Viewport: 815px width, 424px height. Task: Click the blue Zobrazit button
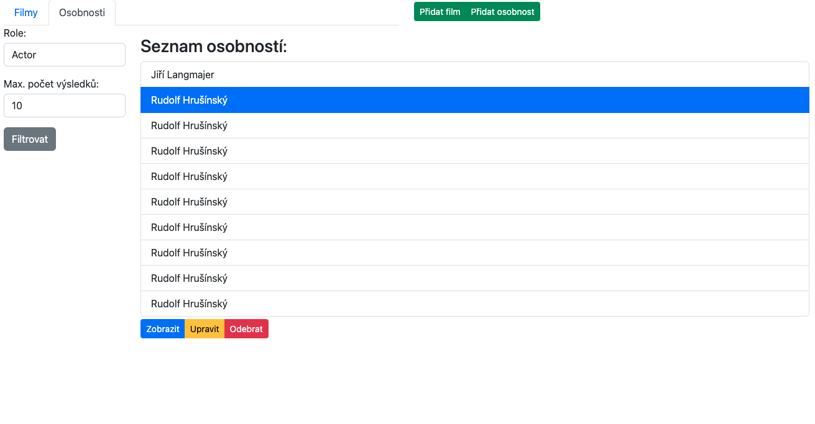[162, 328]
